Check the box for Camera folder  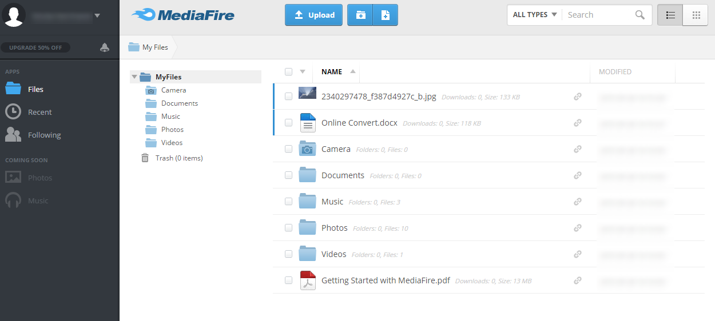(x=289, y=149)
